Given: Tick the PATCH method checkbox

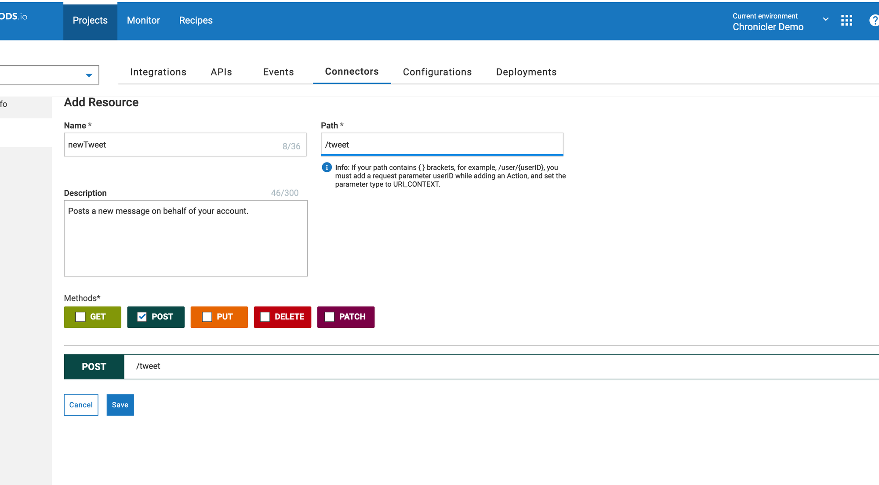Looking at the screenshot, I should pyautogui.click(x=330, y=317).
